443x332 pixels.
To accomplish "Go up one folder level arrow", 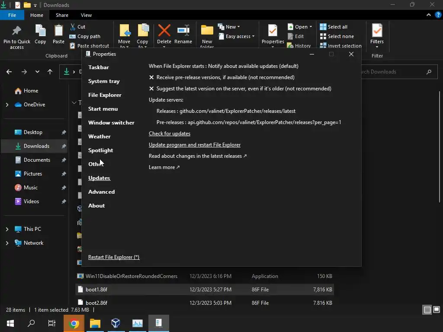I will (x=50, y=72).
